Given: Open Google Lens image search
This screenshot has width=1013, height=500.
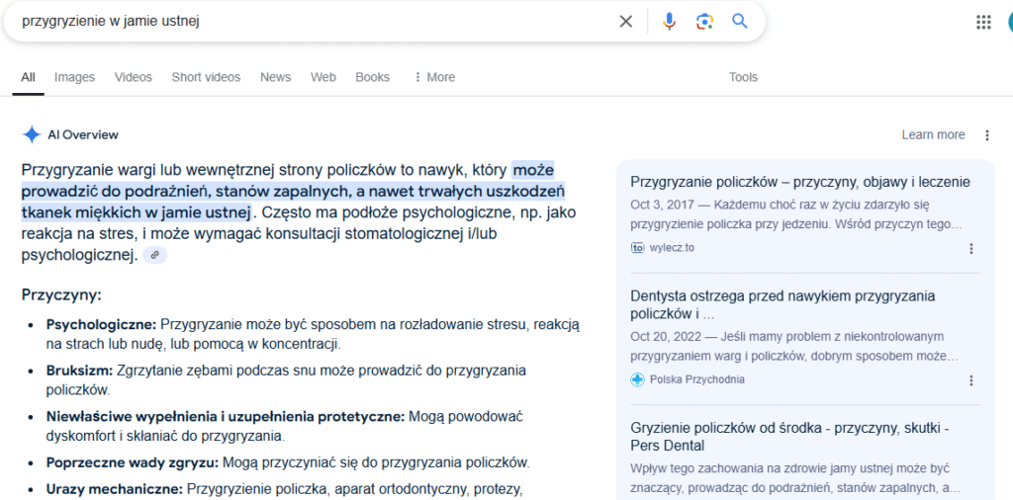Looking at the screenshot, I should click(x=704, y=22).
